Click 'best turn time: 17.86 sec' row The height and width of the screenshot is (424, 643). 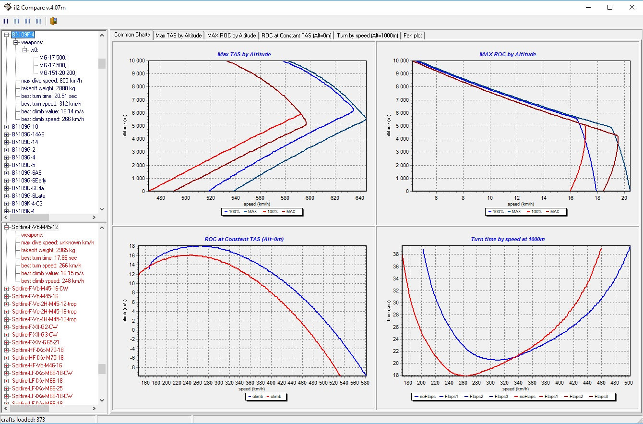click(x=49, y=258)
